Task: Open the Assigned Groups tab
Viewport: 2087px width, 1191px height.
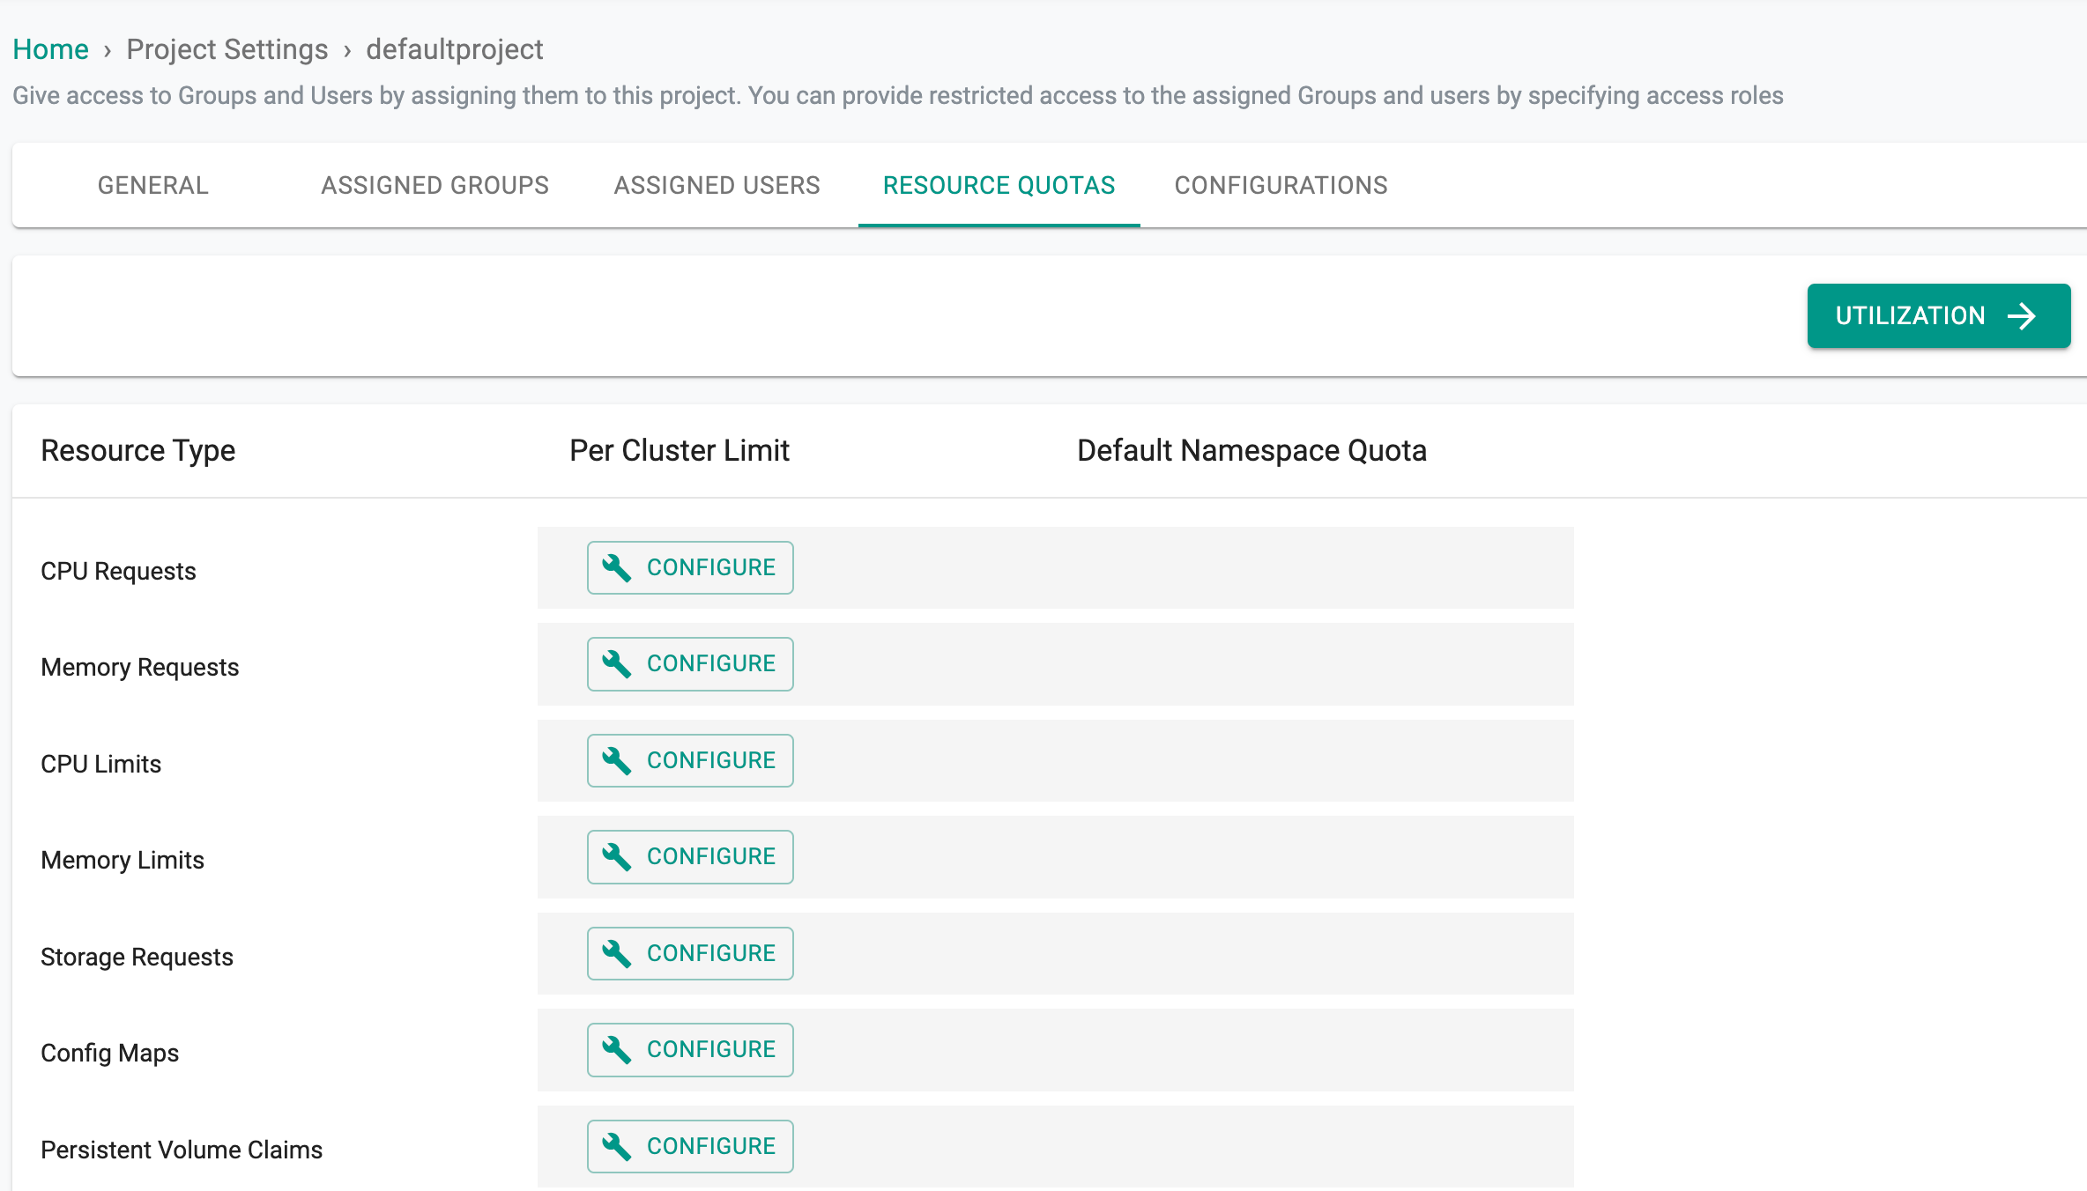Action: tap(435, 185)
